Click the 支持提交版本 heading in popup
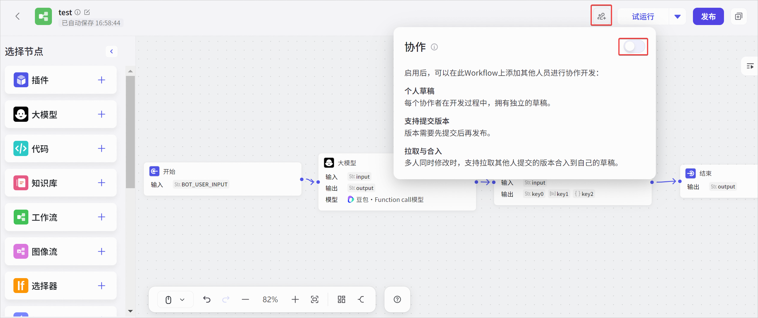 427,121
